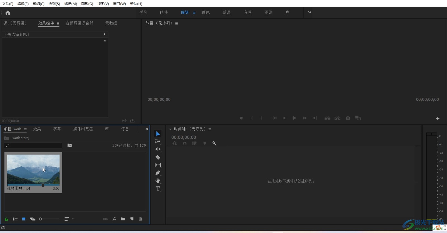This screenshot has width=447, height=233.
Task: Open the 编辑 workspace menu icon
Action: [x=194, y=13]
